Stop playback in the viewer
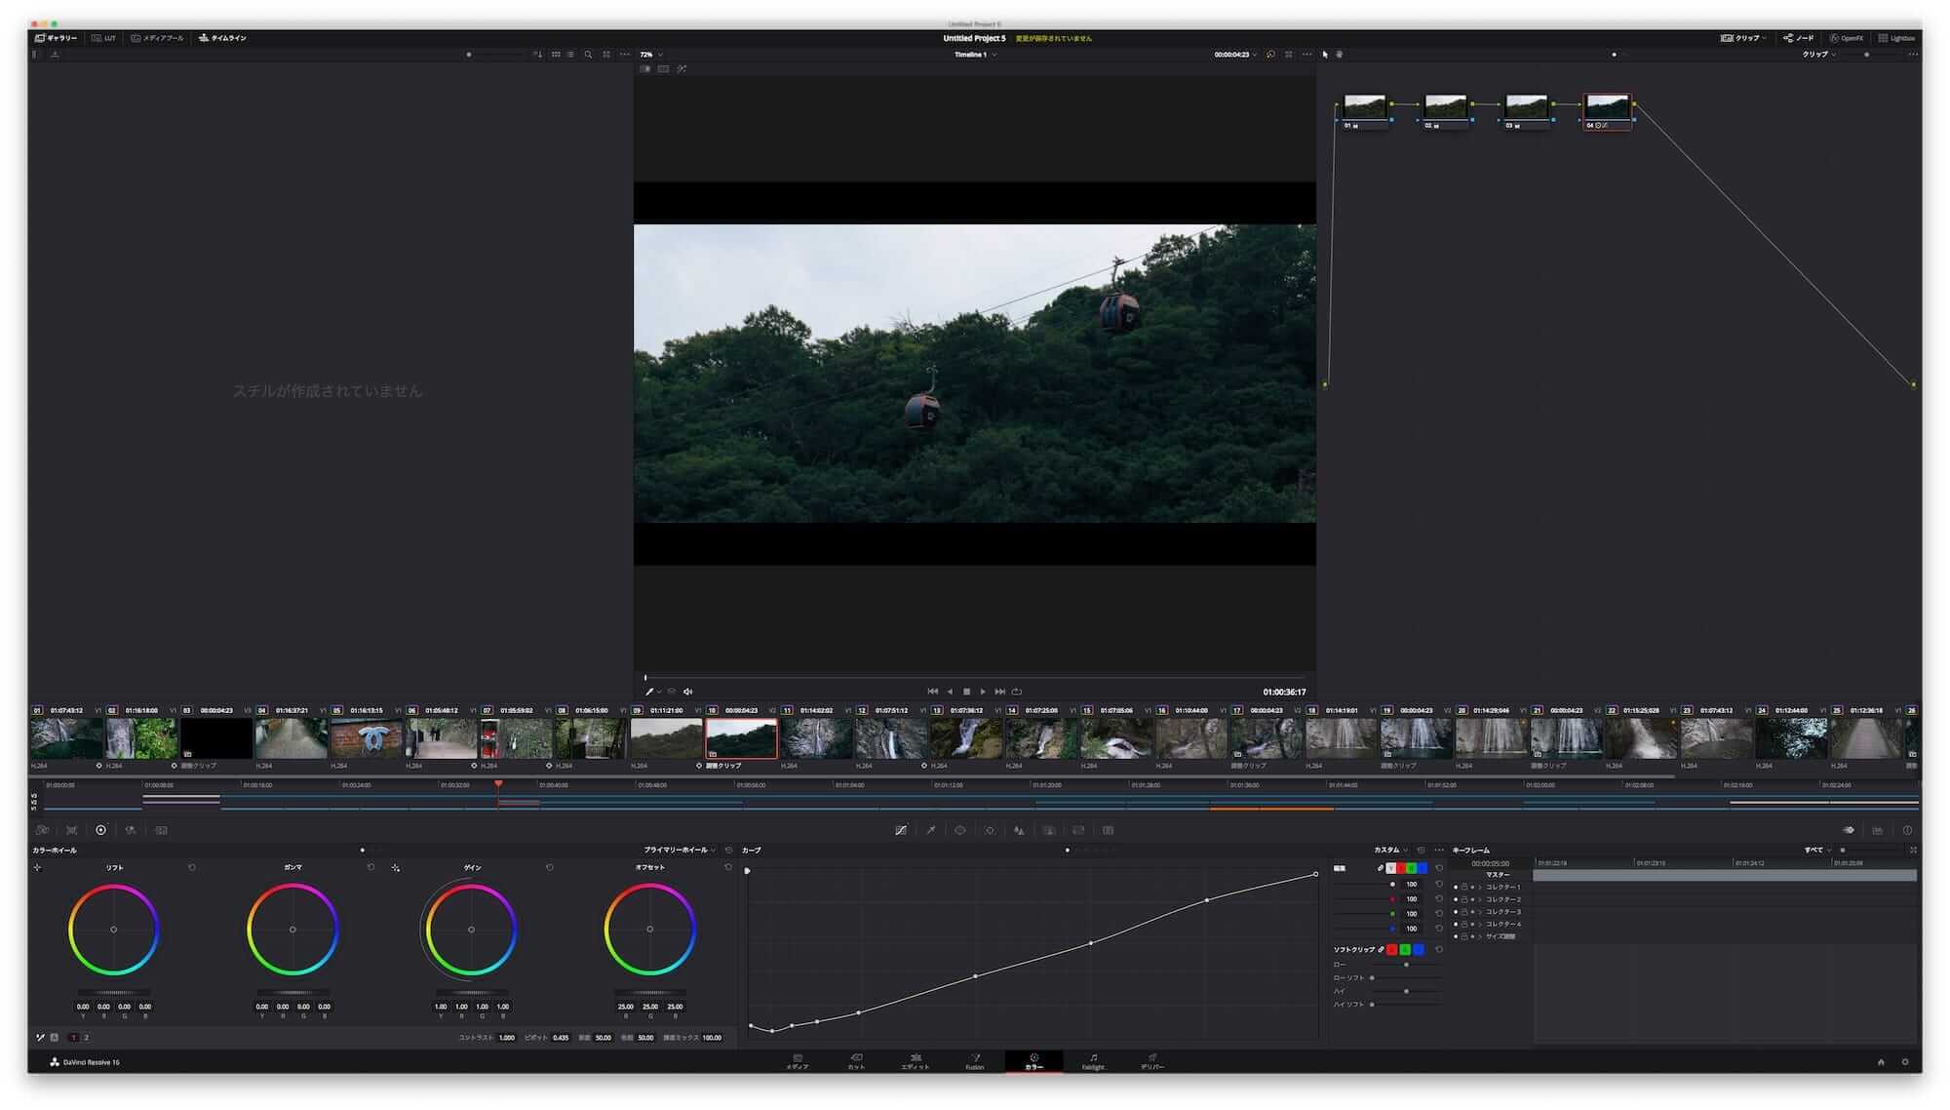The image size is (1950, 1110). (966, 692)
